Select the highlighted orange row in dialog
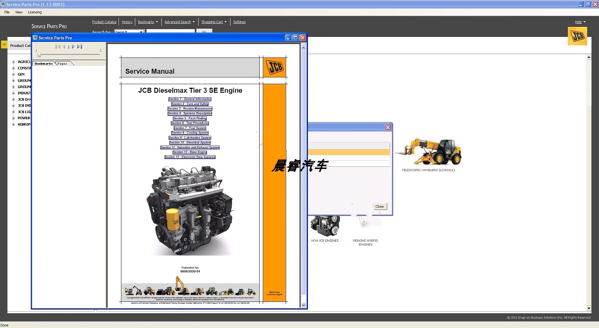This screenshot has height=328, width=599. click(349, 152)
